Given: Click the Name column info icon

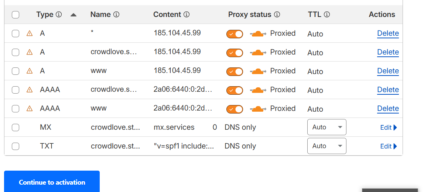Looking at the screenshot, I should (x=116, y=15).
